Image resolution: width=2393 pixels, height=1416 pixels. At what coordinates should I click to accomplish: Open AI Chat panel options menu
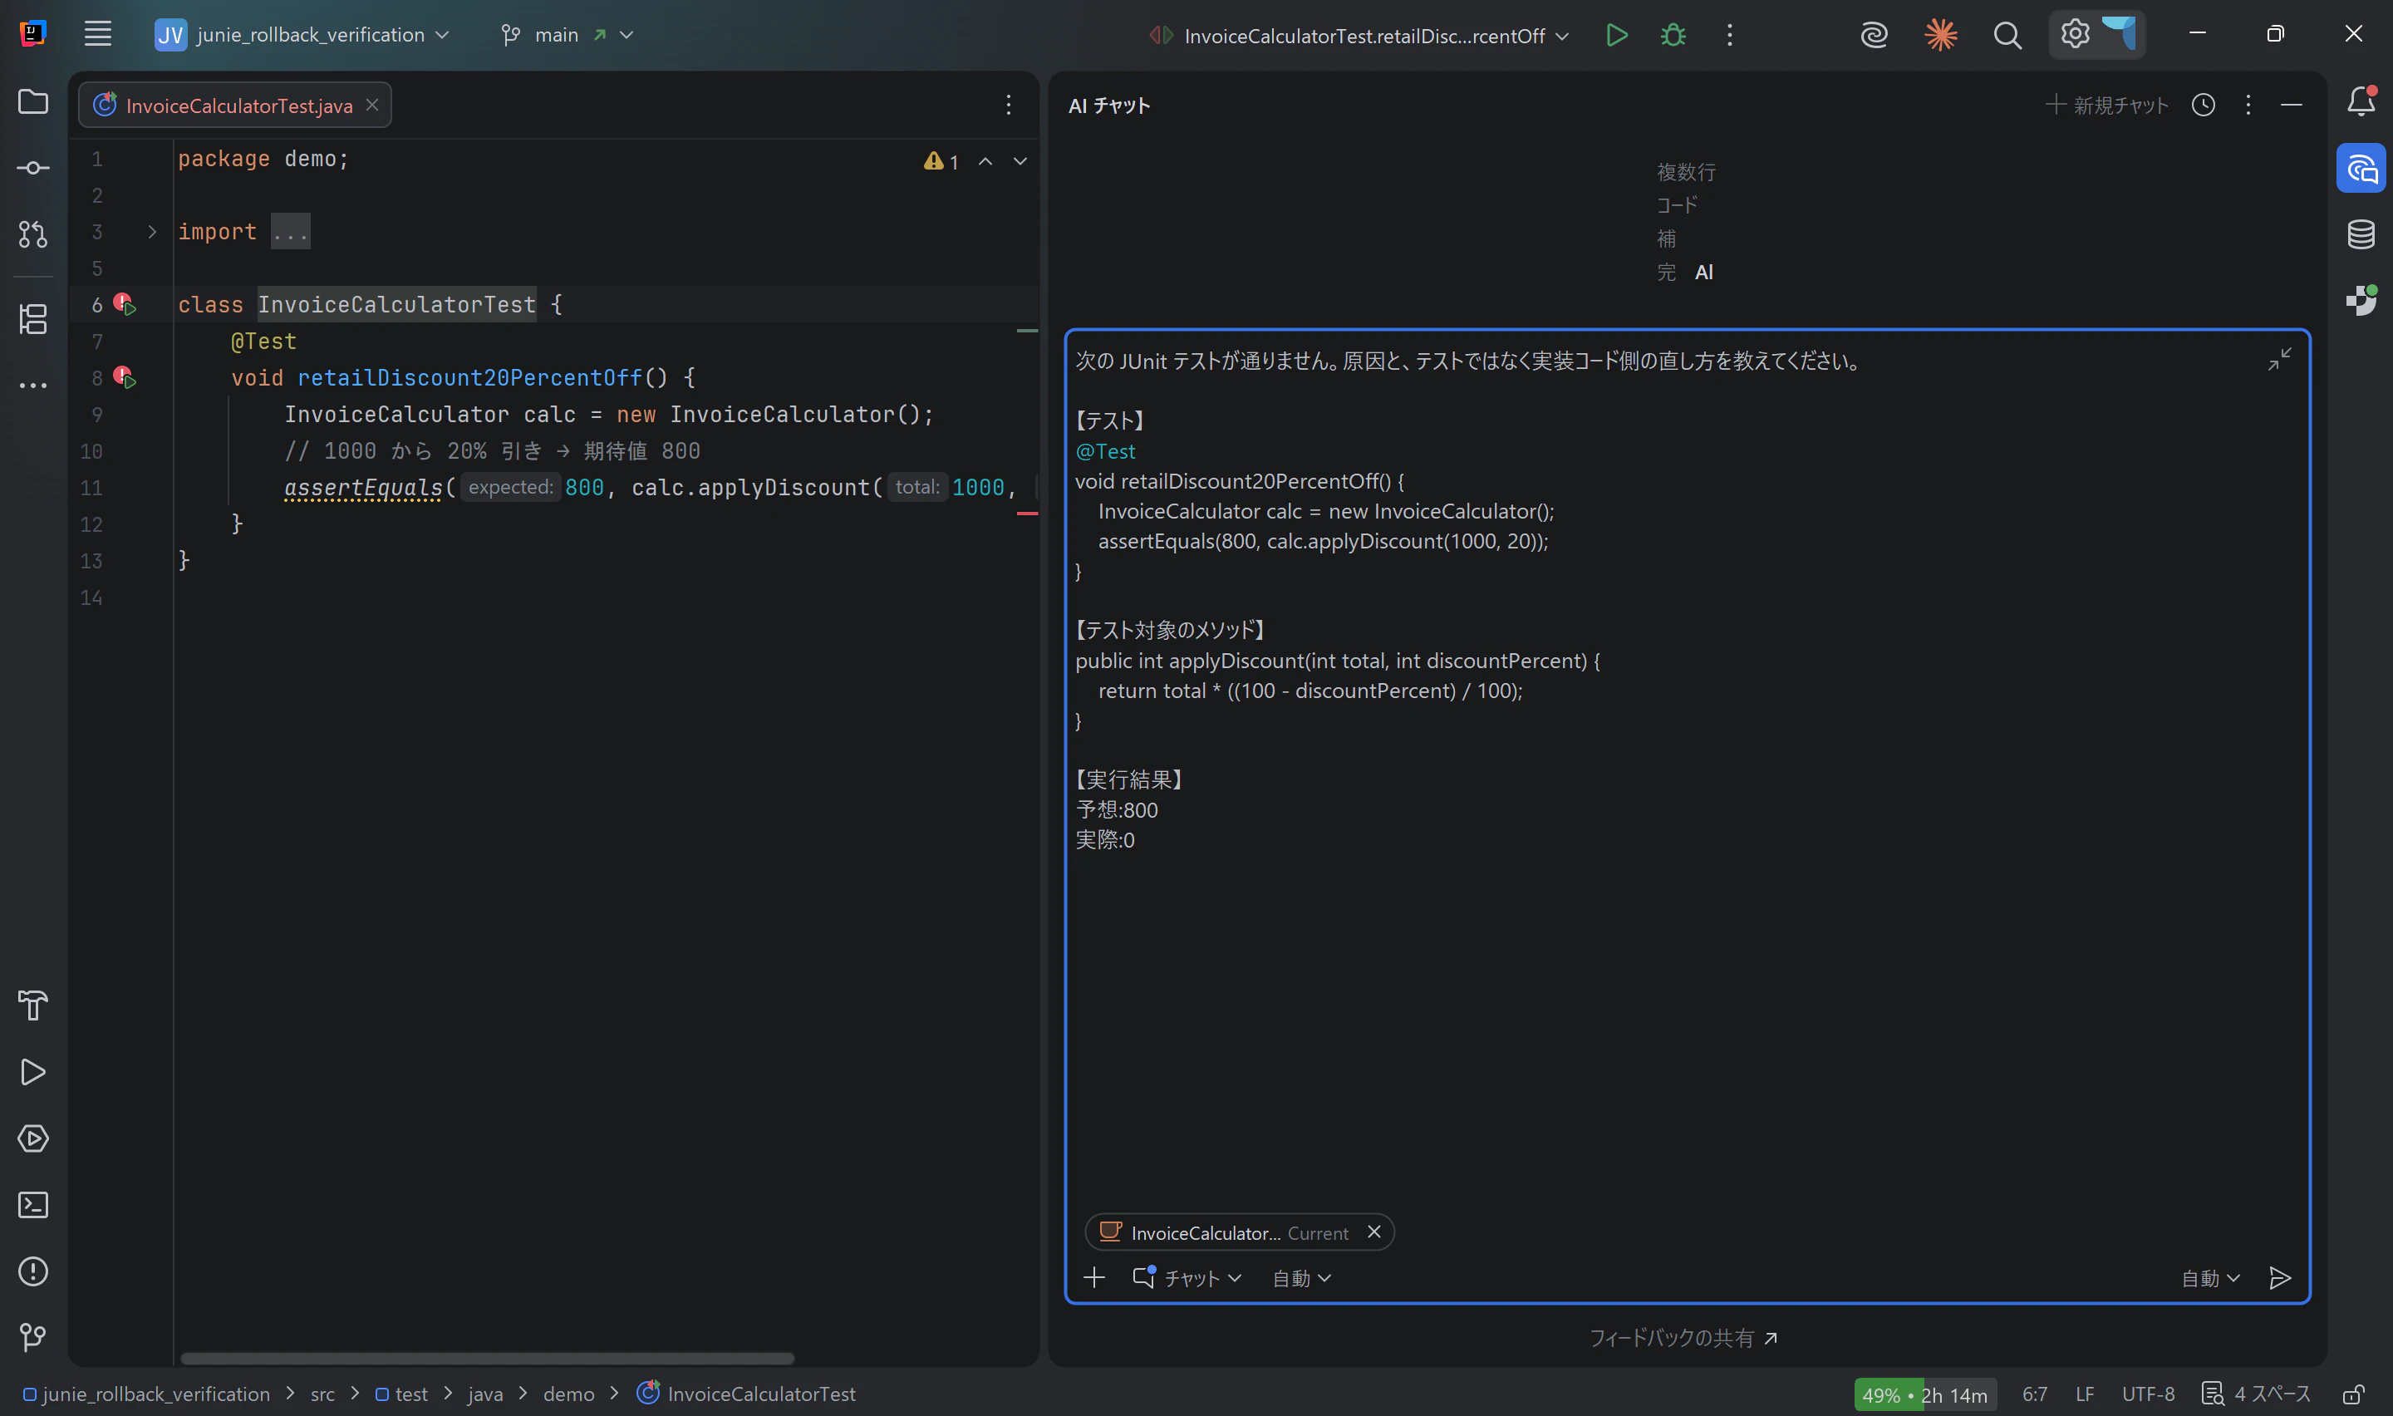click(x=2248, y=105)
